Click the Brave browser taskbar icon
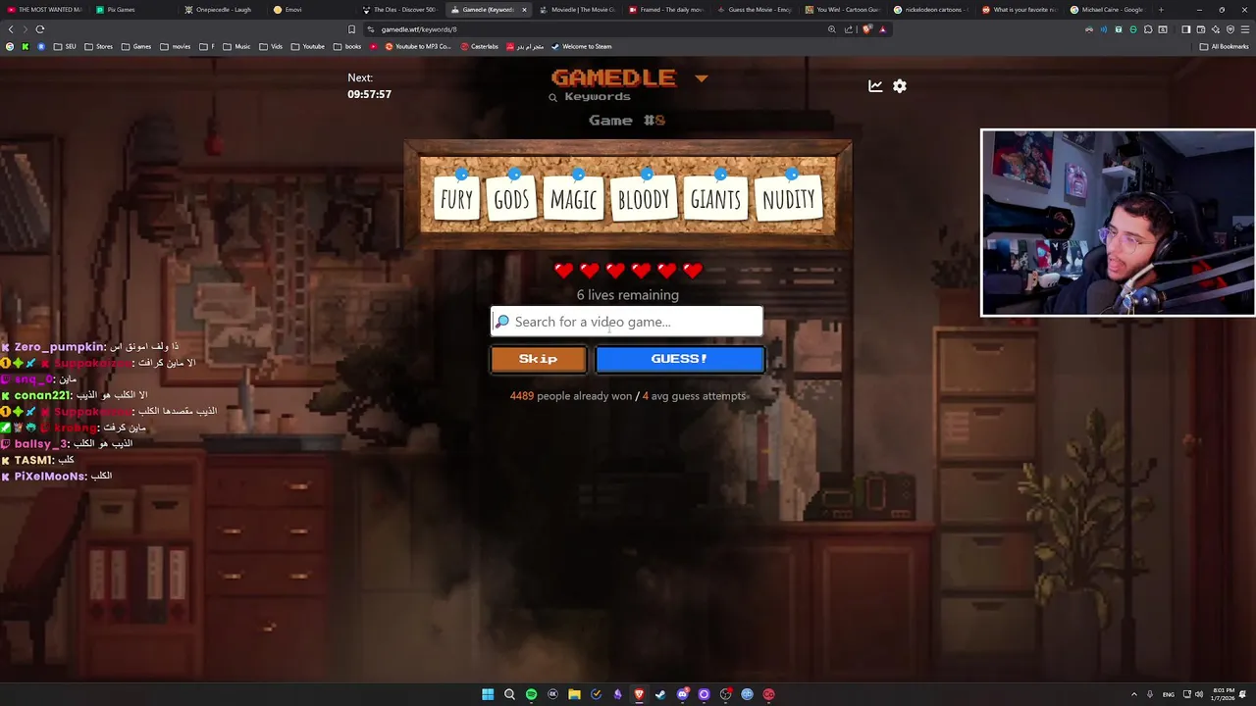1256x706 pixels. click(639, 694)
